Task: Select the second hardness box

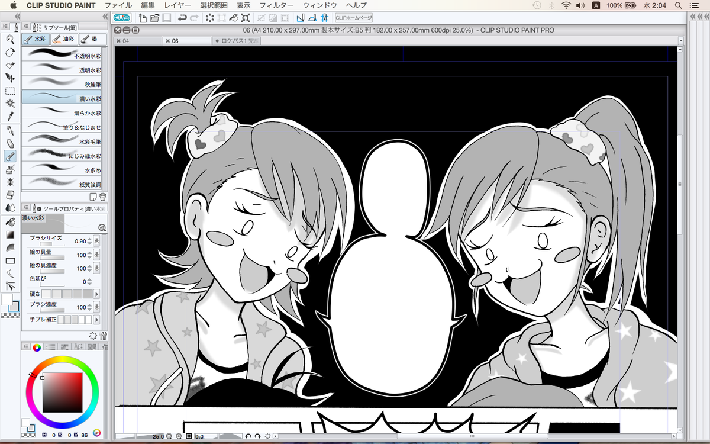Action: (56, 294)
